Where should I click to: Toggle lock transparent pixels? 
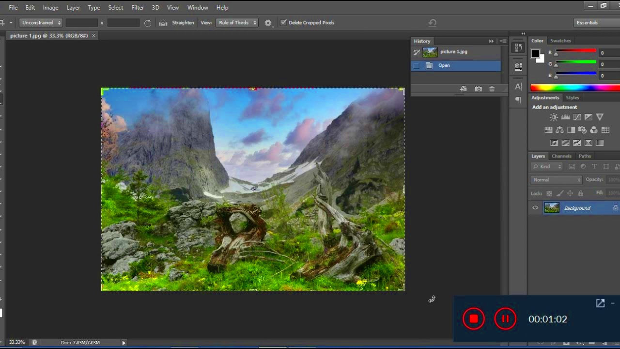(549, 193)
